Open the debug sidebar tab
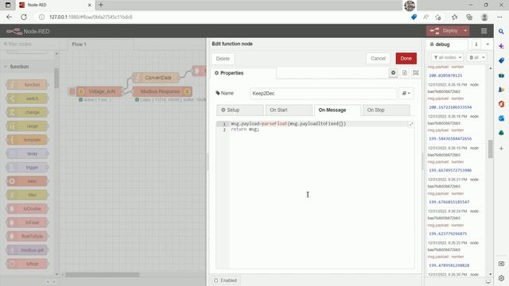The image size is (509, 286). point(447,44)
